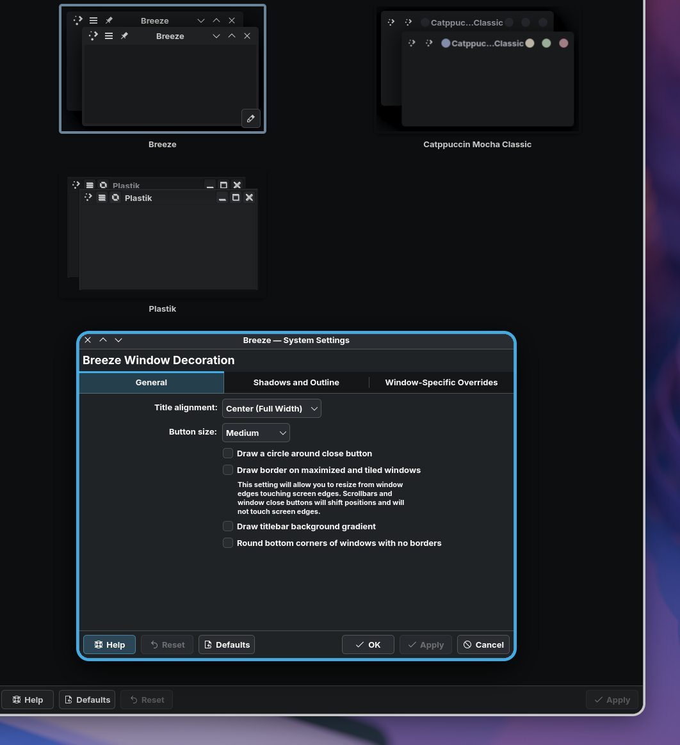Select the Plastik decoration thumbnail
680x745 pixels.
point(163,235)
